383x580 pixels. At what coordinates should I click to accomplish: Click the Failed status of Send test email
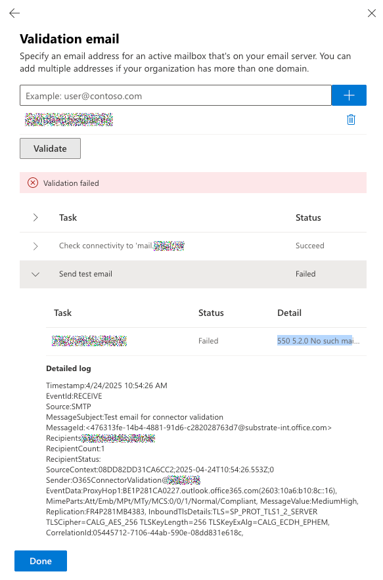pos(305,274)
